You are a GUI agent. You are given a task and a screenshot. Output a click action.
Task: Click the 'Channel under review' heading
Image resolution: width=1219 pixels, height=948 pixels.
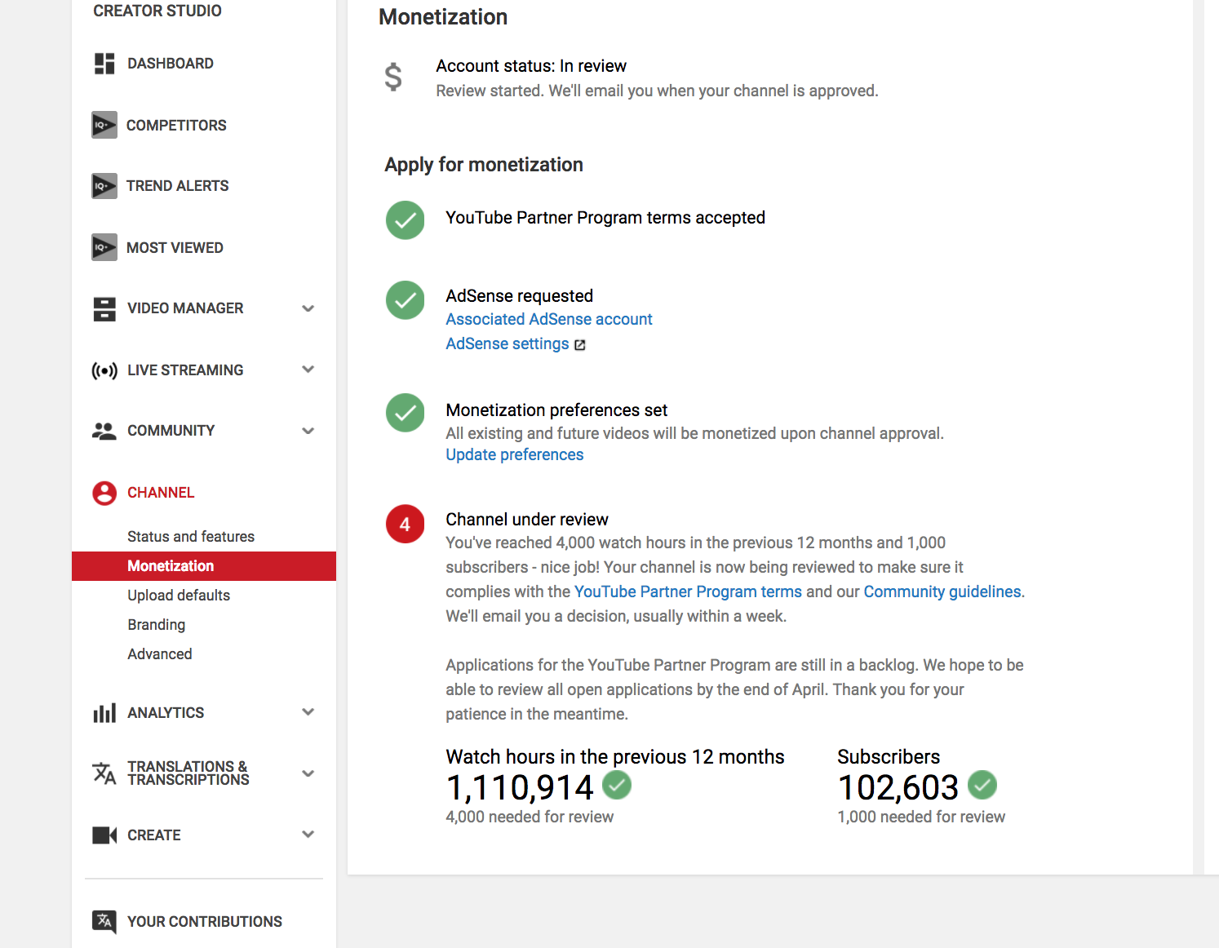coord(527,520)
